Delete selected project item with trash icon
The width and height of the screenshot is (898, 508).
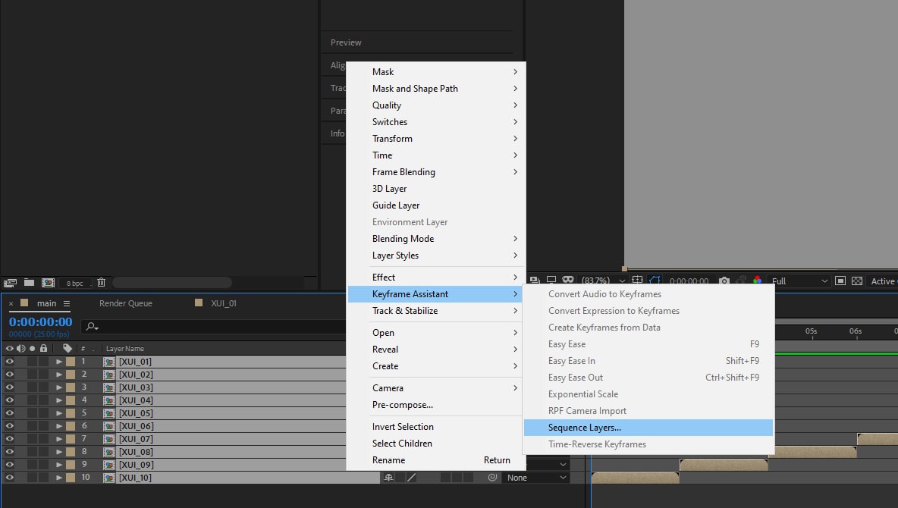102,282
